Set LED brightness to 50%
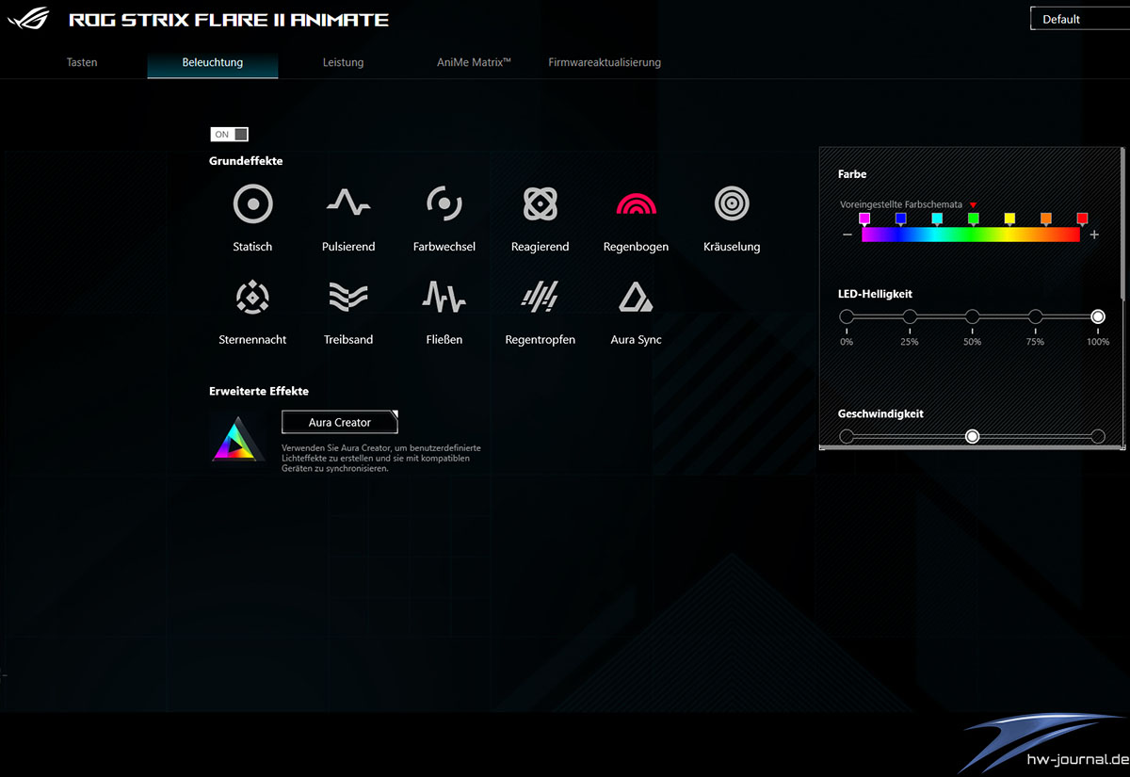Screen dimensions: 1130x777 (x=972, y=316)
